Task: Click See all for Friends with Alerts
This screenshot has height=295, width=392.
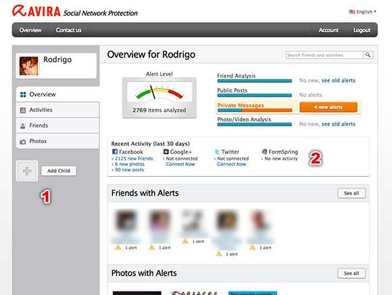Action: [351, 193]
